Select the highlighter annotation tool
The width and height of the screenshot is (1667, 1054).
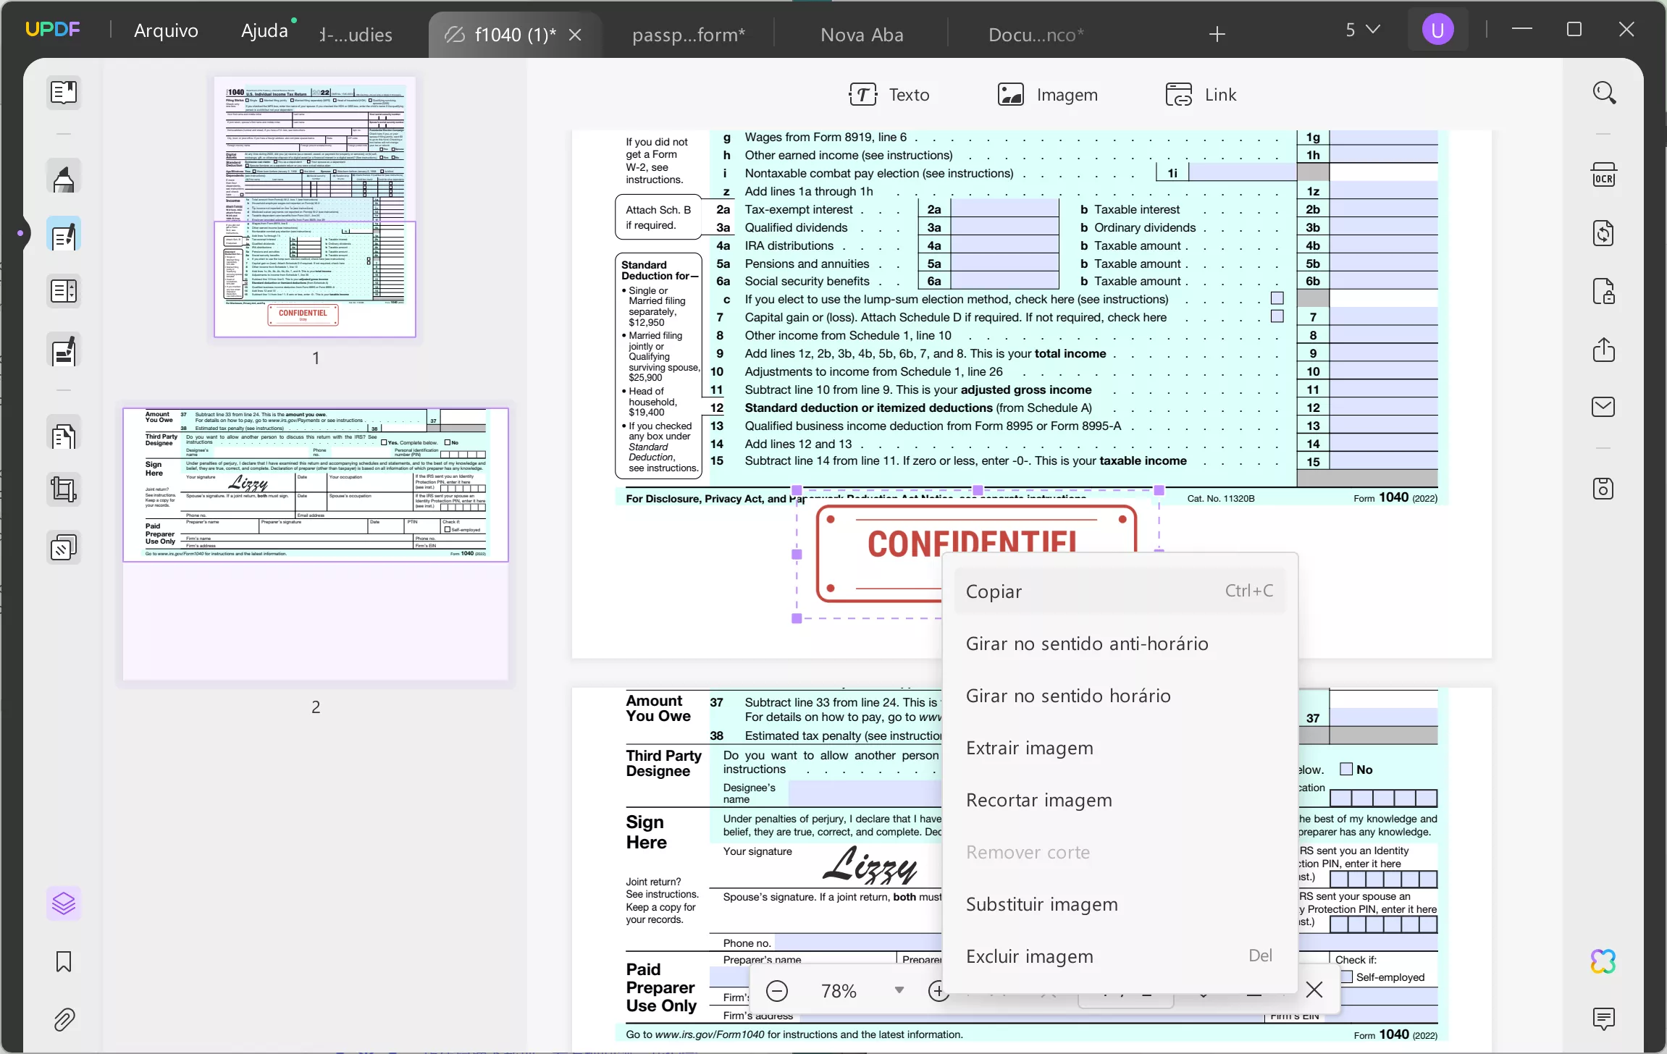pos(64,176)
